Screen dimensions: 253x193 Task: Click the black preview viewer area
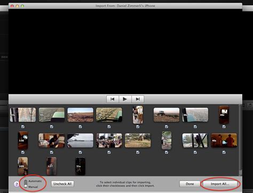(125, 52)
